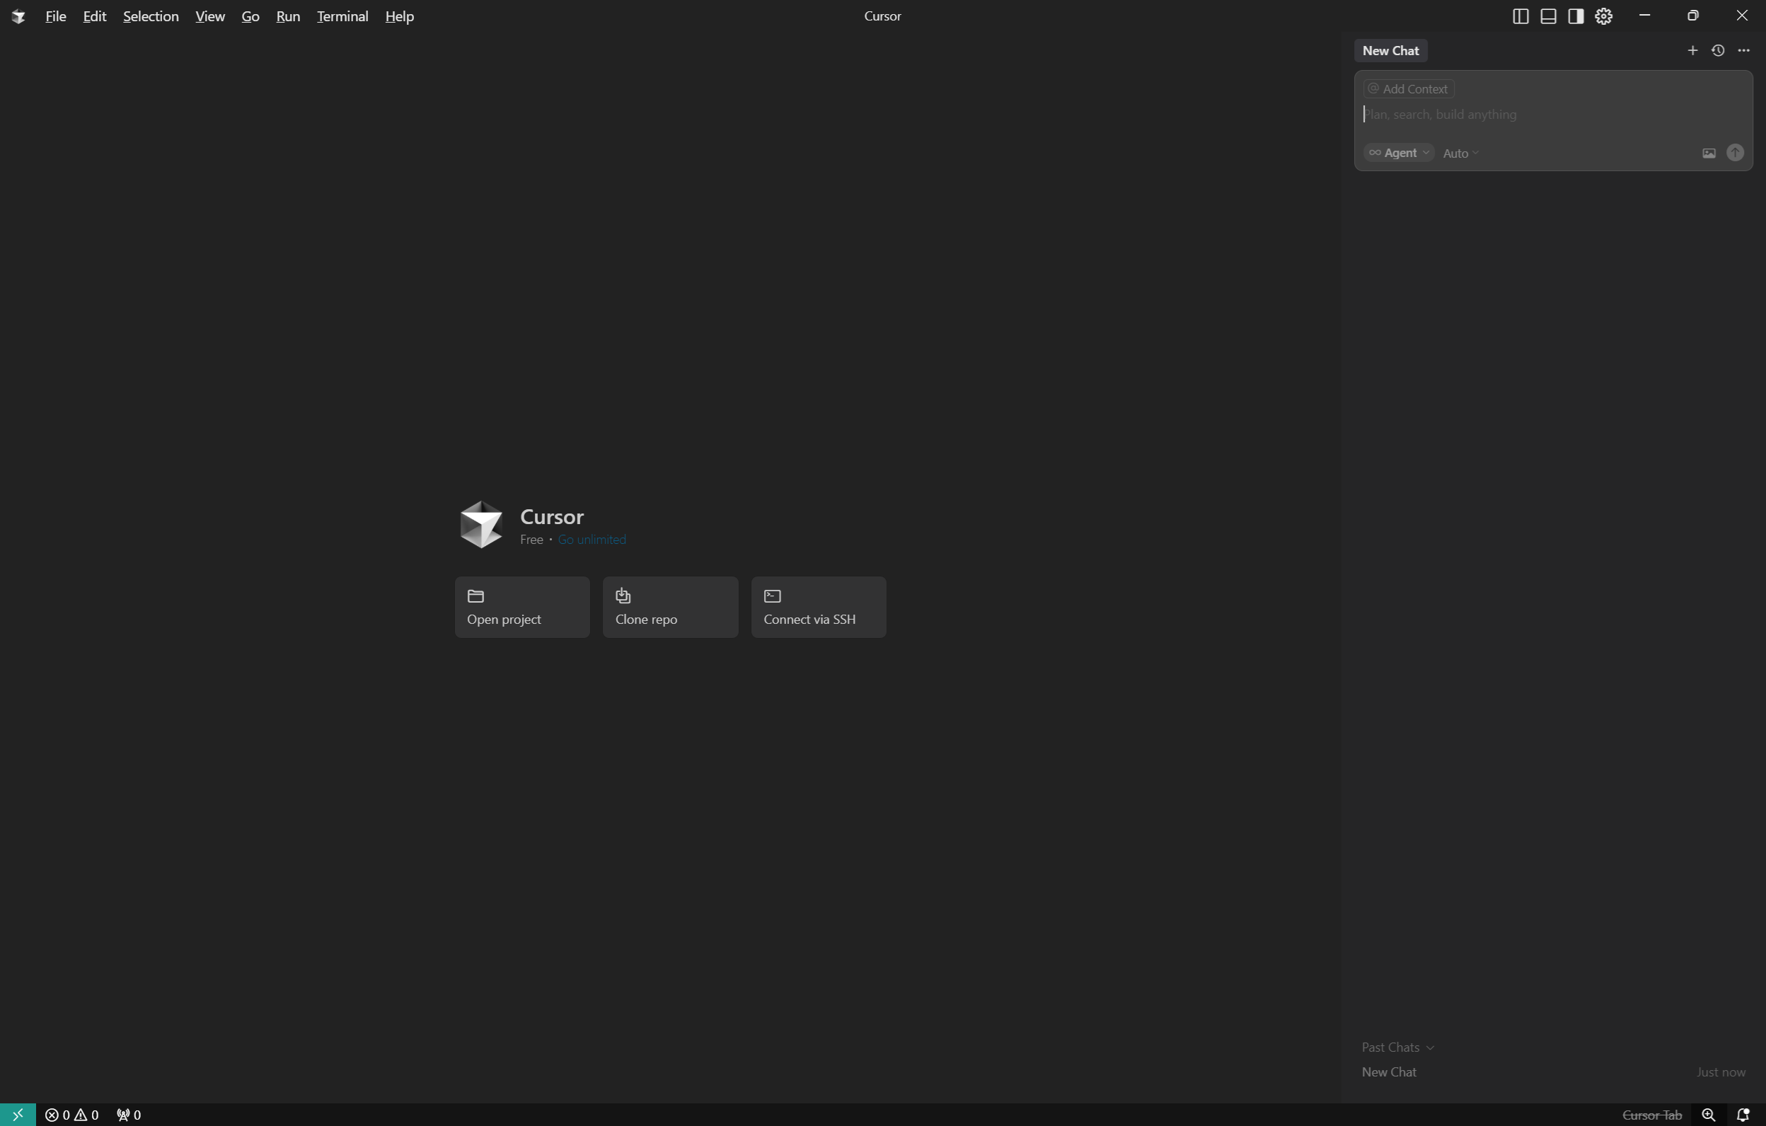The image size is (1766, 1126).
Task: Restore down the Cursor window
Action: point(1693,16)
